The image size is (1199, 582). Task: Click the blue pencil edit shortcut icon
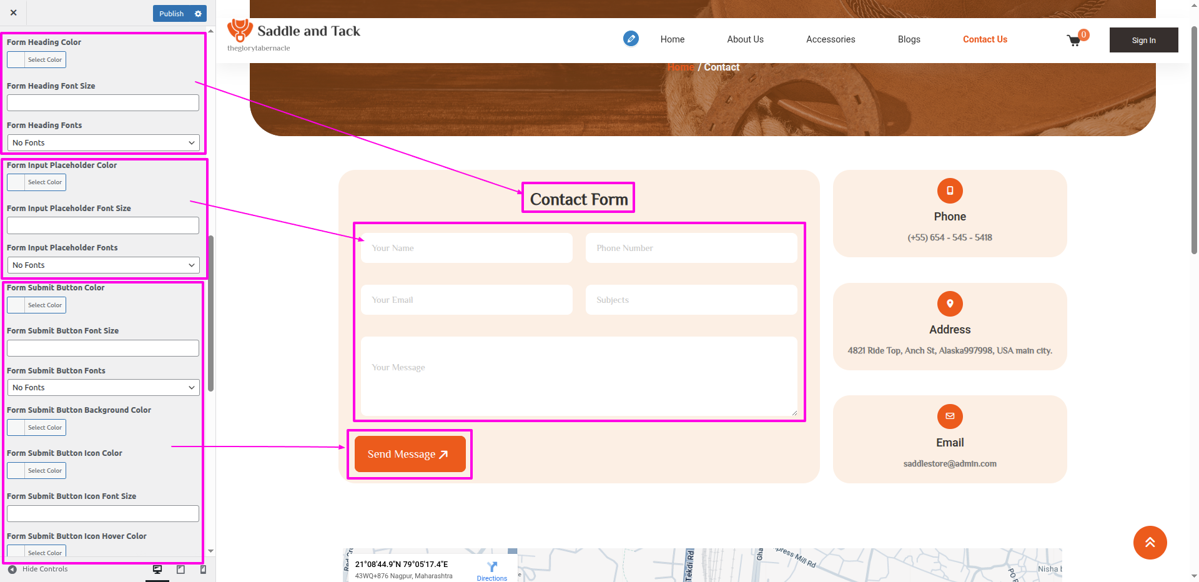click(631, 39)
